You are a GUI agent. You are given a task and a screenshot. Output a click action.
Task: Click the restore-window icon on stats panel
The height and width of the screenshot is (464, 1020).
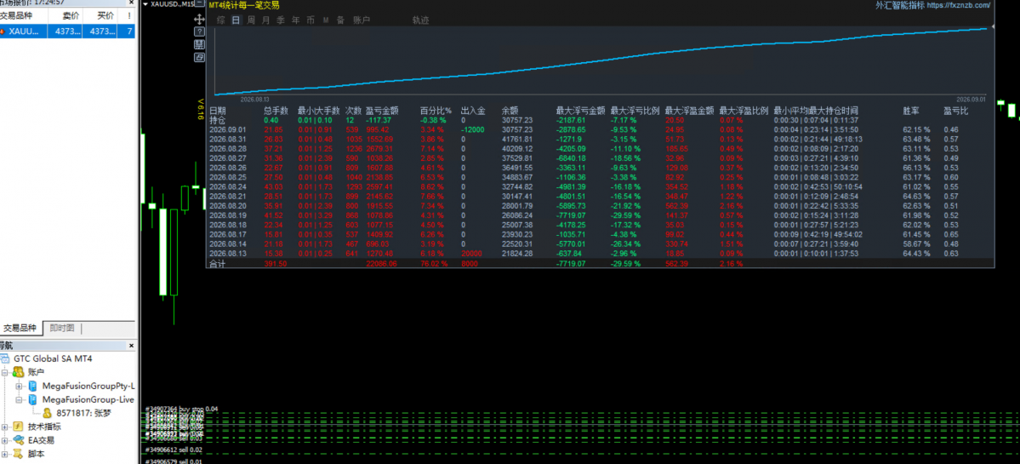pos(200,57)
